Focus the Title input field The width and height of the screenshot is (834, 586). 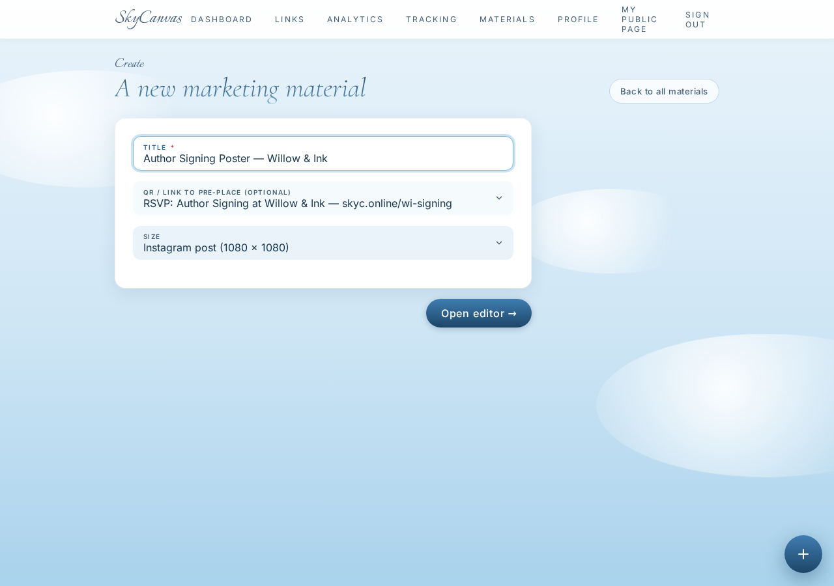[323, 154]
